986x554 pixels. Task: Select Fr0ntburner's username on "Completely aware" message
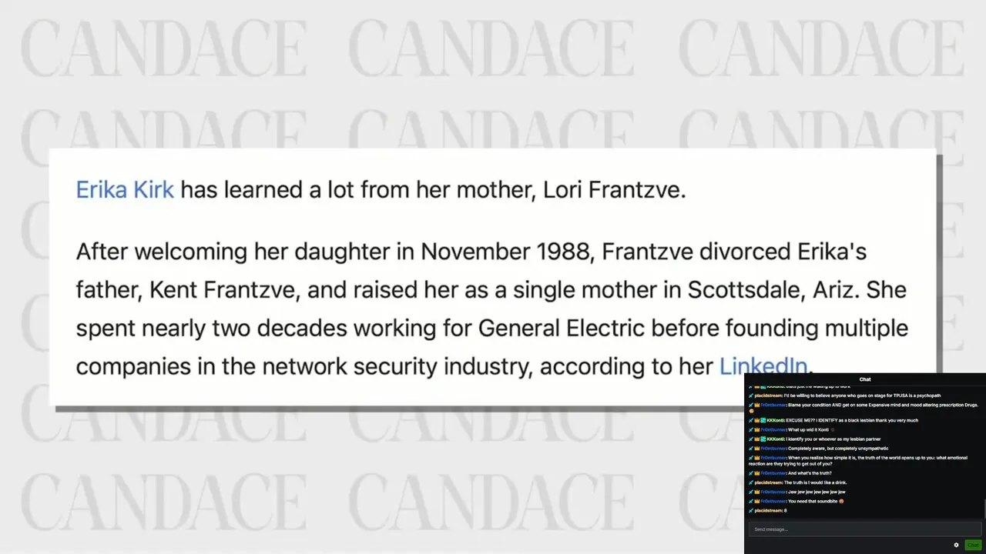click(x=773, y=449)
